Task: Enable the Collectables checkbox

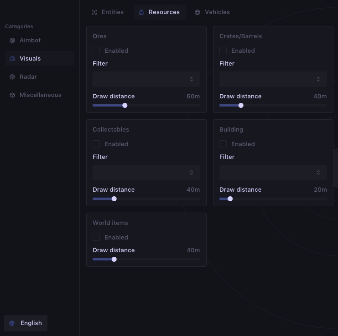Action: coord(96,144)
